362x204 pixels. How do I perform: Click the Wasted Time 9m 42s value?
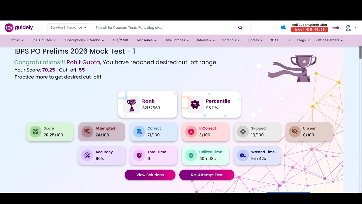click(258, 159)
